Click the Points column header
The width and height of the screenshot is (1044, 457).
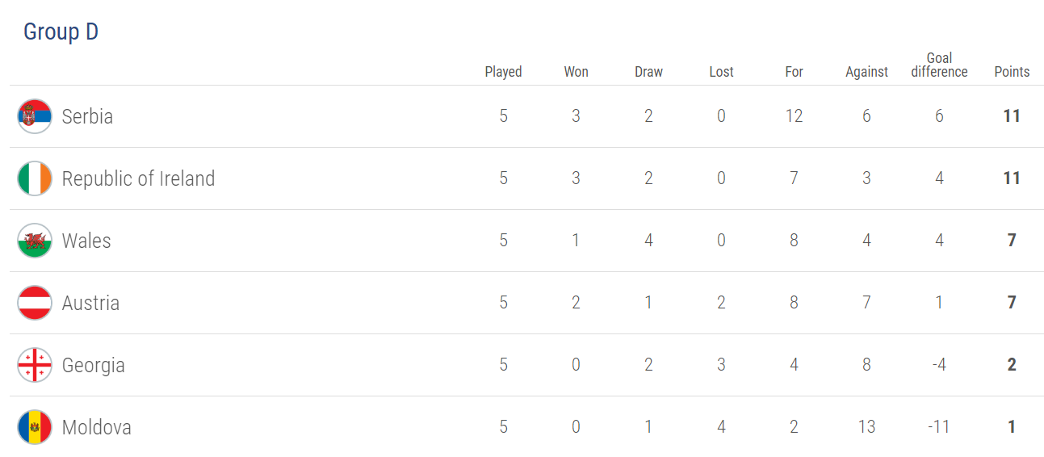click(1012, 72)
